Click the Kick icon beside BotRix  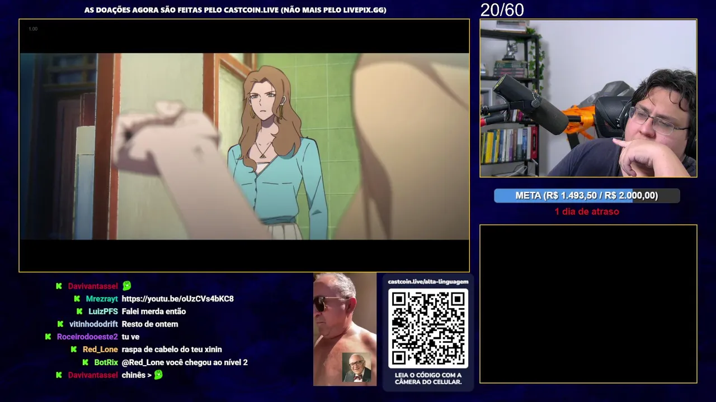pyautogui.click(x=85, y=362)
